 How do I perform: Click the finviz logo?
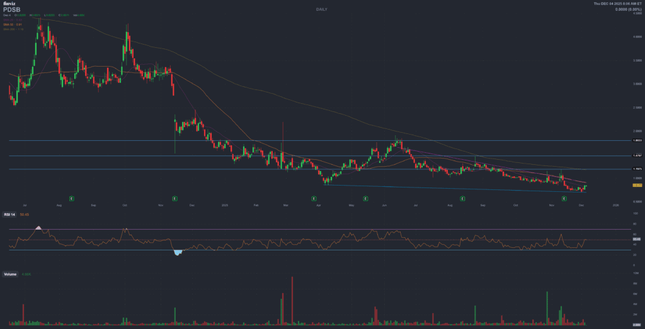tap(8, 4)
